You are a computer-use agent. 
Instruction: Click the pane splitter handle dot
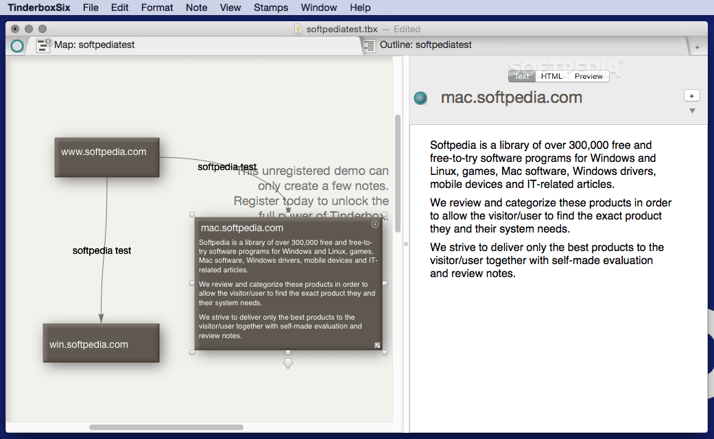[406, 244]
